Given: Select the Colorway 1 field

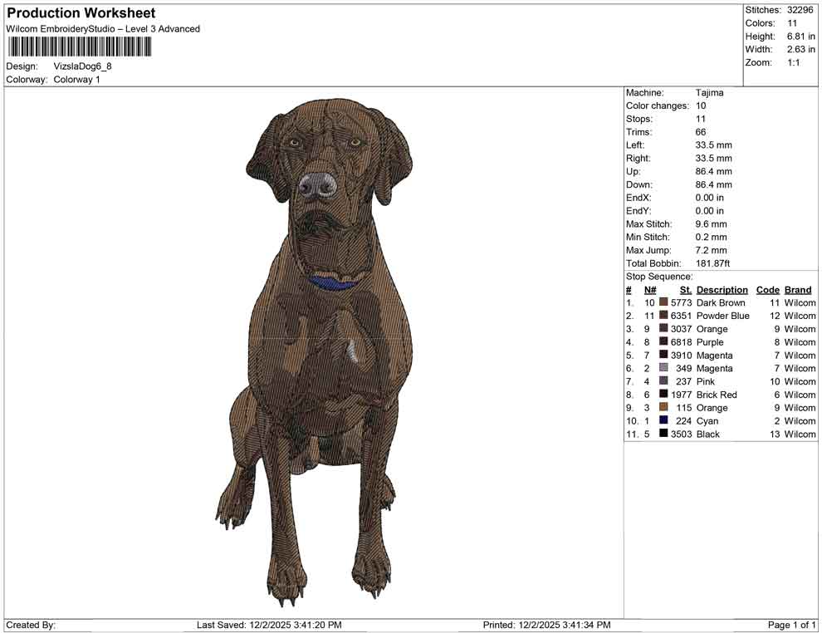Looking at the screenshot, I should point(75,80).
